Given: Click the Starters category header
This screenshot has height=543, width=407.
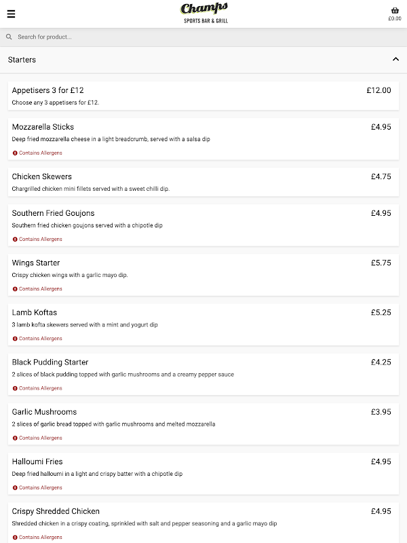Looking at the screenshot, I should (x=22, y=60).
